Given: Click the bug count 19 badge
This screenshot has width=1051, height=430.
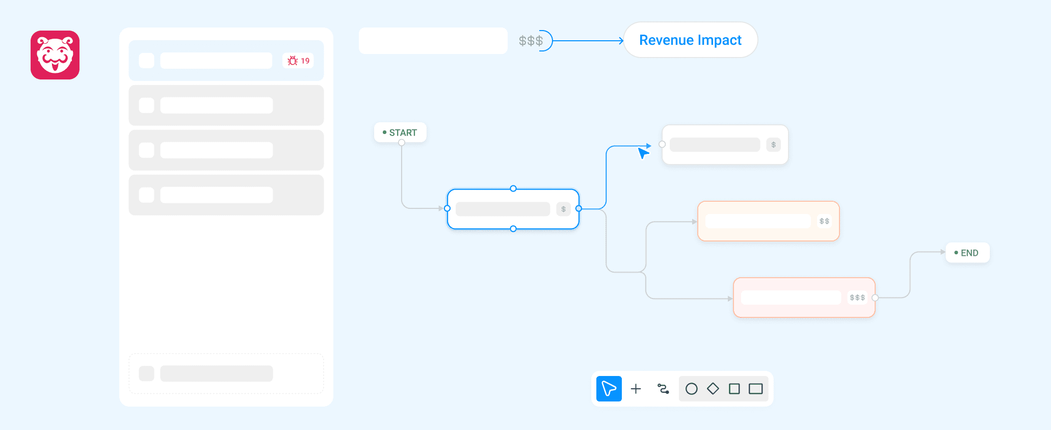Looking at the screenshot, I should [x=298, y=61].
